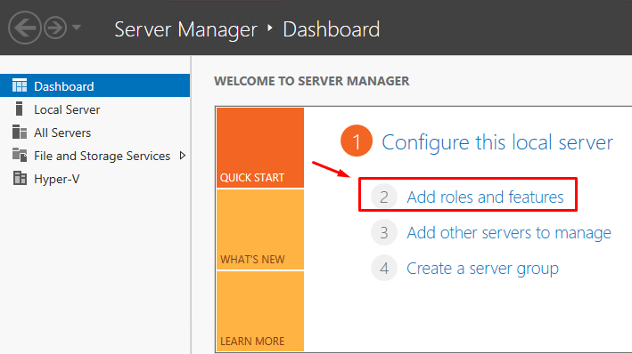Click the Local Server icon
Viewport: 632px width, 354px height.
[x=19, y=109]
